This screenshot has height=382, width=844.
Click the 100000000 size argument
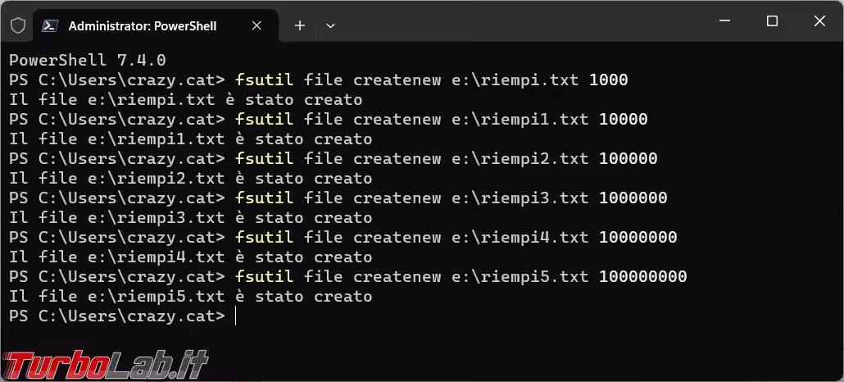coord(642,277)
